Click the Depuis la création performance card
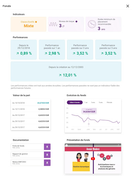Viewport: 132px width, 176px height. [x=66, y=71]
